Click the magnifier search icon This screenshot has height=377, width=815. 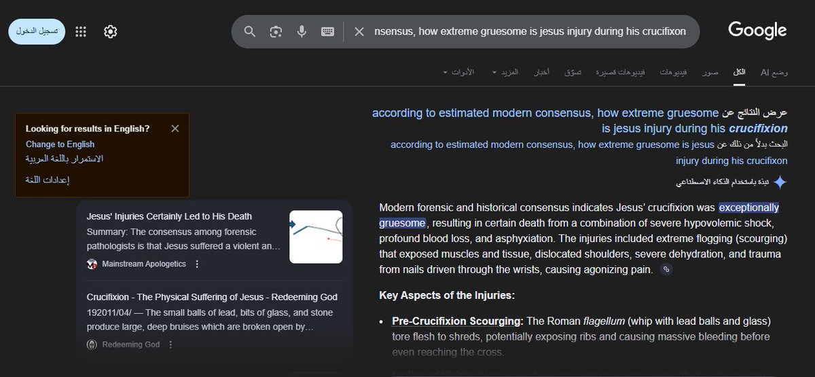click(250, 32)
